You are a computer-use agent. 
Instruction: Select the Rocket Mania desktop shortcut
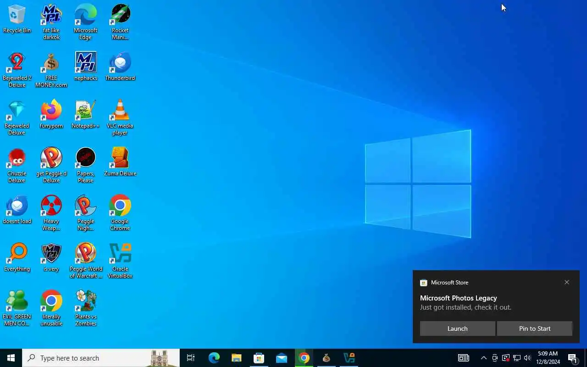[120, 22]
